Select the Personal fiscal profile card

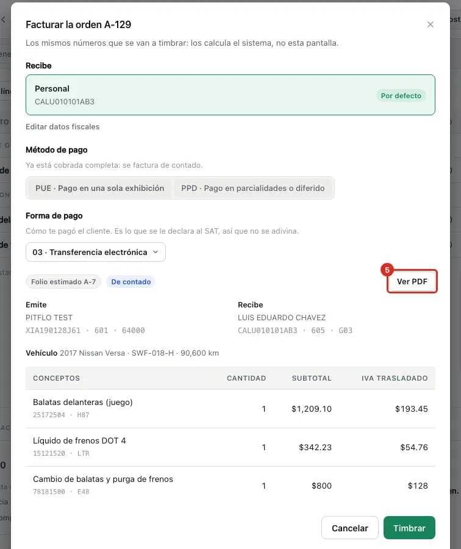[x=230, y=95]
